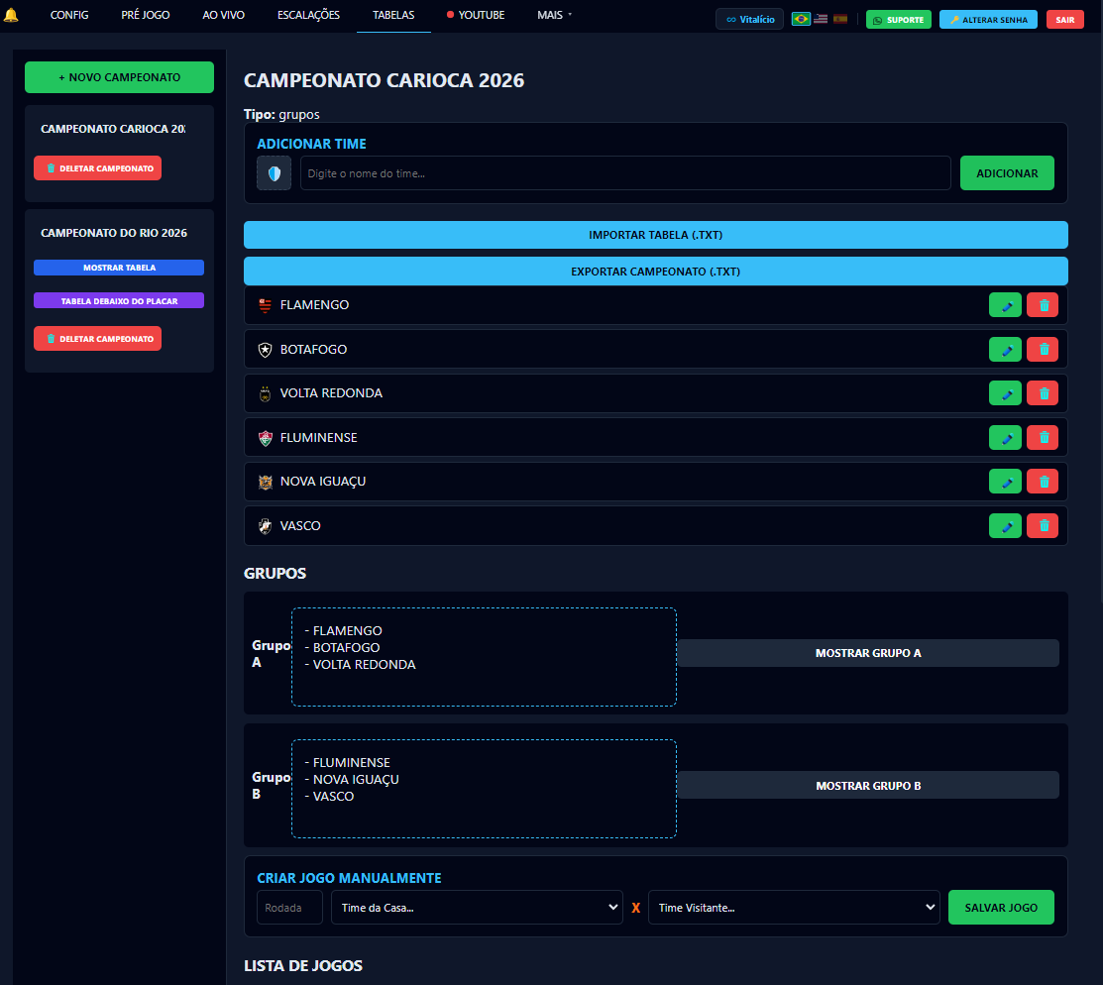Click the Volta Redonda club crest icon

coord(266,393)
